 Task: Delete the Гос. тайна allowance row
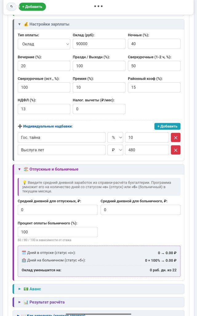coord(175,138)
